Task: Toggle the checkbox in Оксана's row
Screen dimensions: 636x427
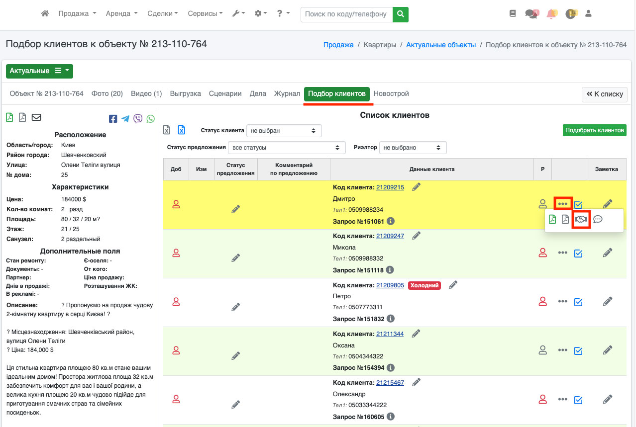Action: [578, 350]
